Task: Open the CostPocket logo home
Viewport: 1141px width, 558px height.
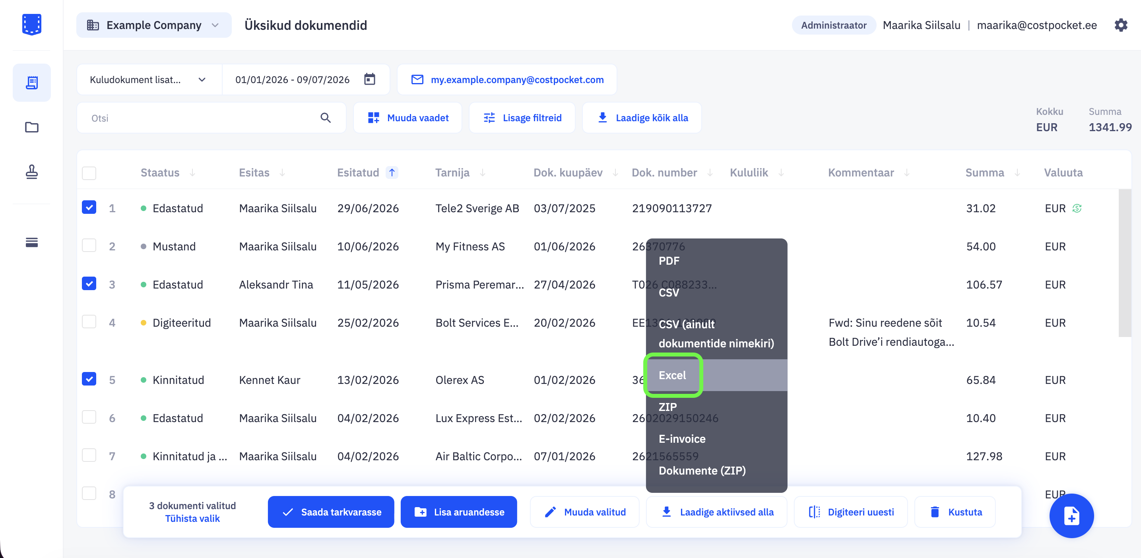Action: click(31, 24)
